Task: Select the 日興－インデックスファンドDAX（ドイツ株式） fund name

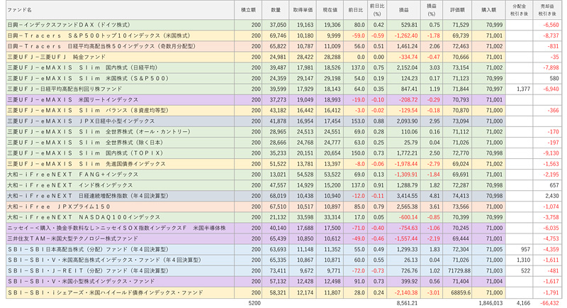Action: (69, 25)
